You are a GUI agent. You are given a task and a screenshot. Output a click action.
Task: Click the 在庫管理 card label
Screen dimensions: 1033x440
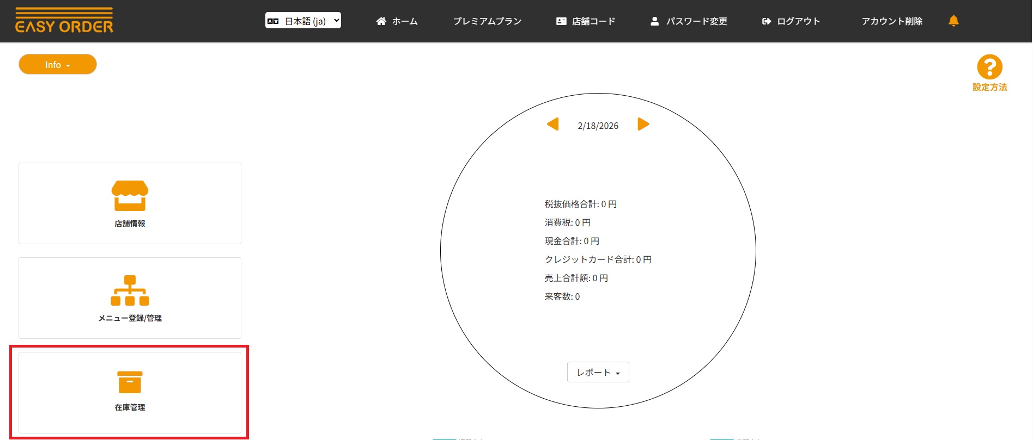[x=130, y=407]
